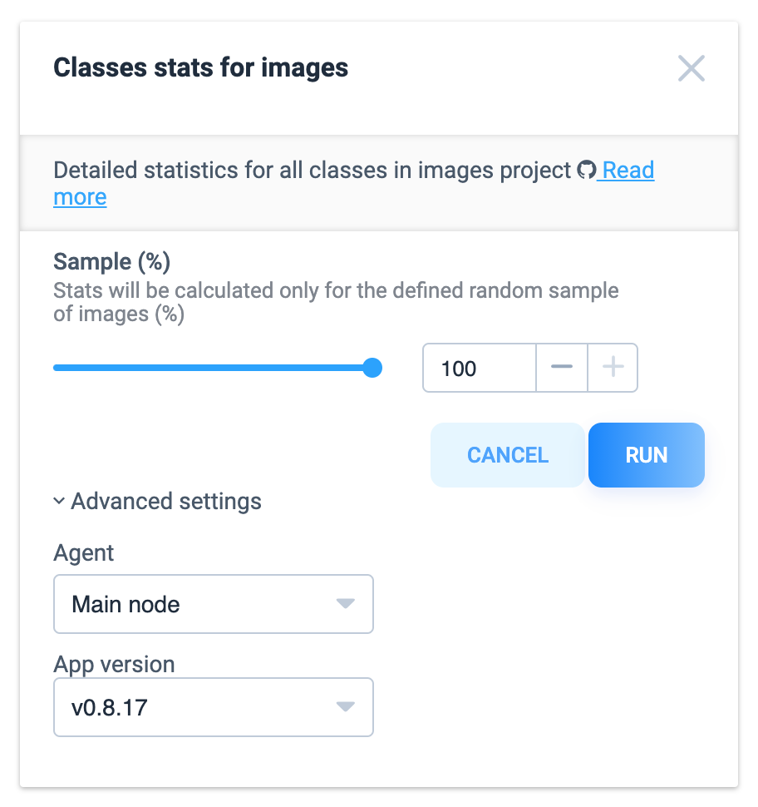
Task: Focus the sample percent field showing 100
Action: [x=480, y=368]
